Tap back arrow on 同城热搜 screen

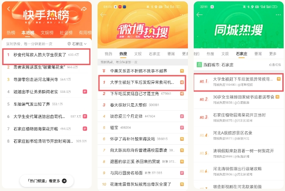(200, 15)
